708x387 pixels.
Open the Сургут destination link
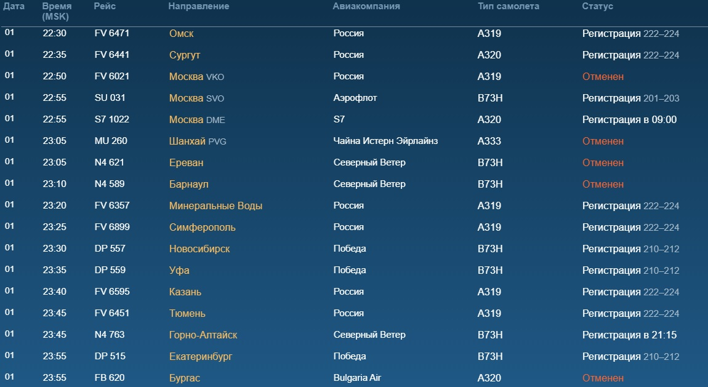[184, 55]
